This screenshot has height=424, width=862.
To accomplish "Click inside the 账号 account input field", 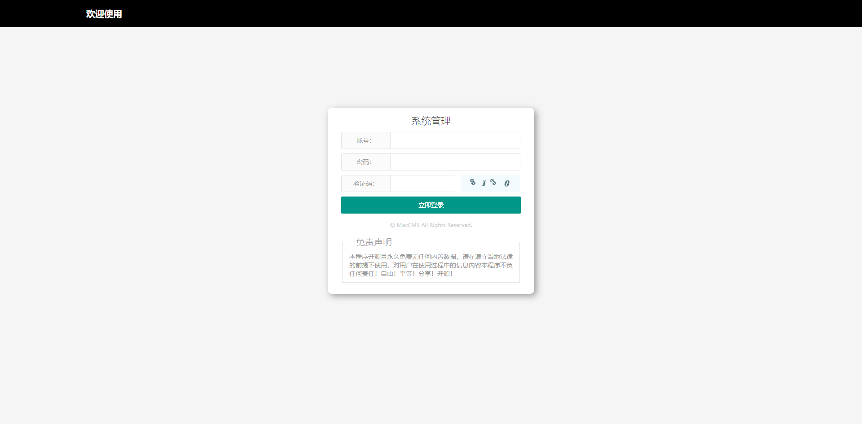I will (454, 140).
